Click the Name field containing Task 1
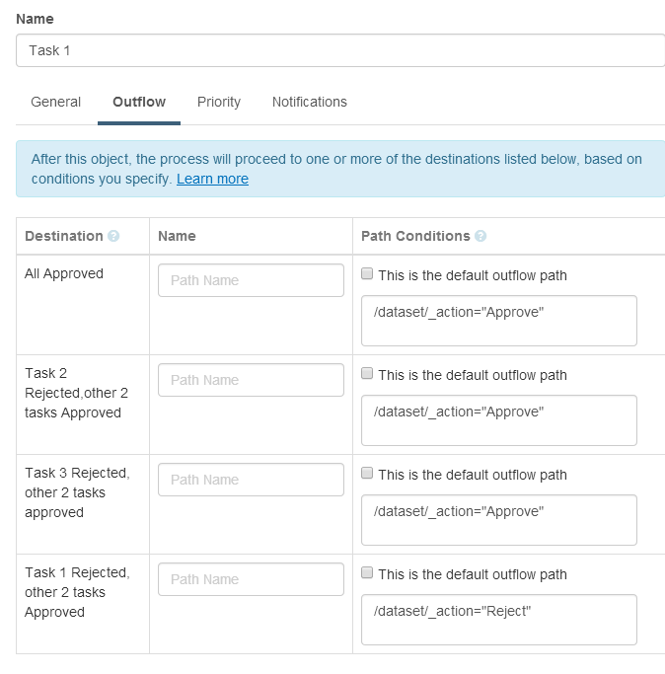Viewport: 665px width, 674px height. (x=340, y=50)
